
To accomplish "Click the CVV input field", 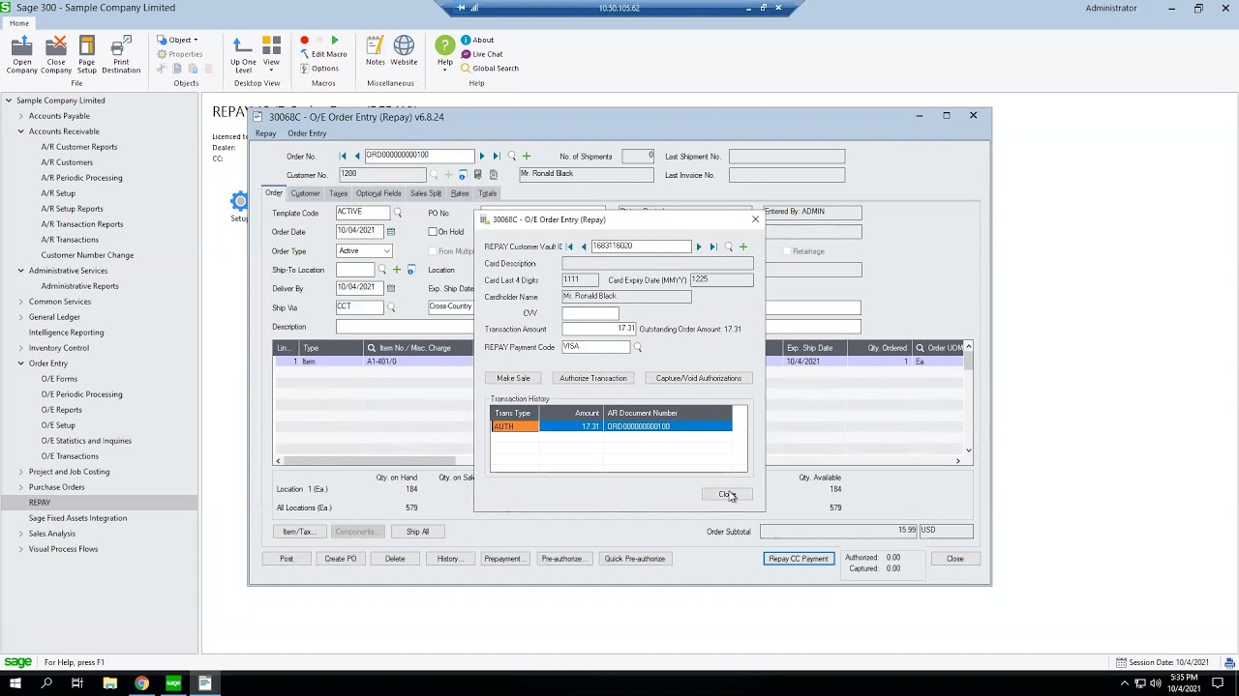I will 590,313.
